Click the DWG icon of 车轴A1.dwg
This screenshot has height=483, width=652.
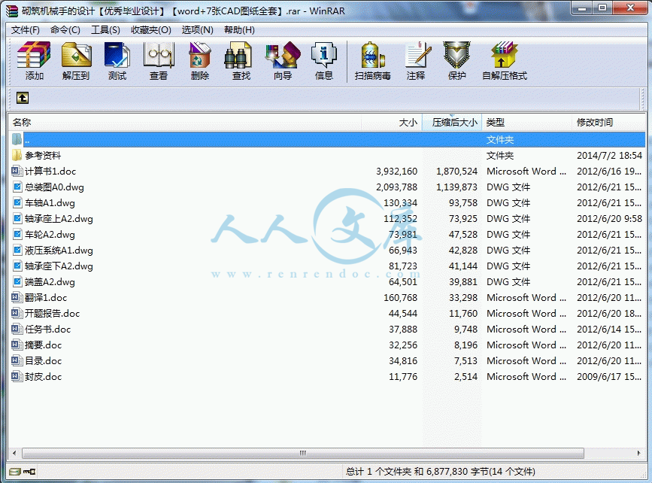point(17,202)
